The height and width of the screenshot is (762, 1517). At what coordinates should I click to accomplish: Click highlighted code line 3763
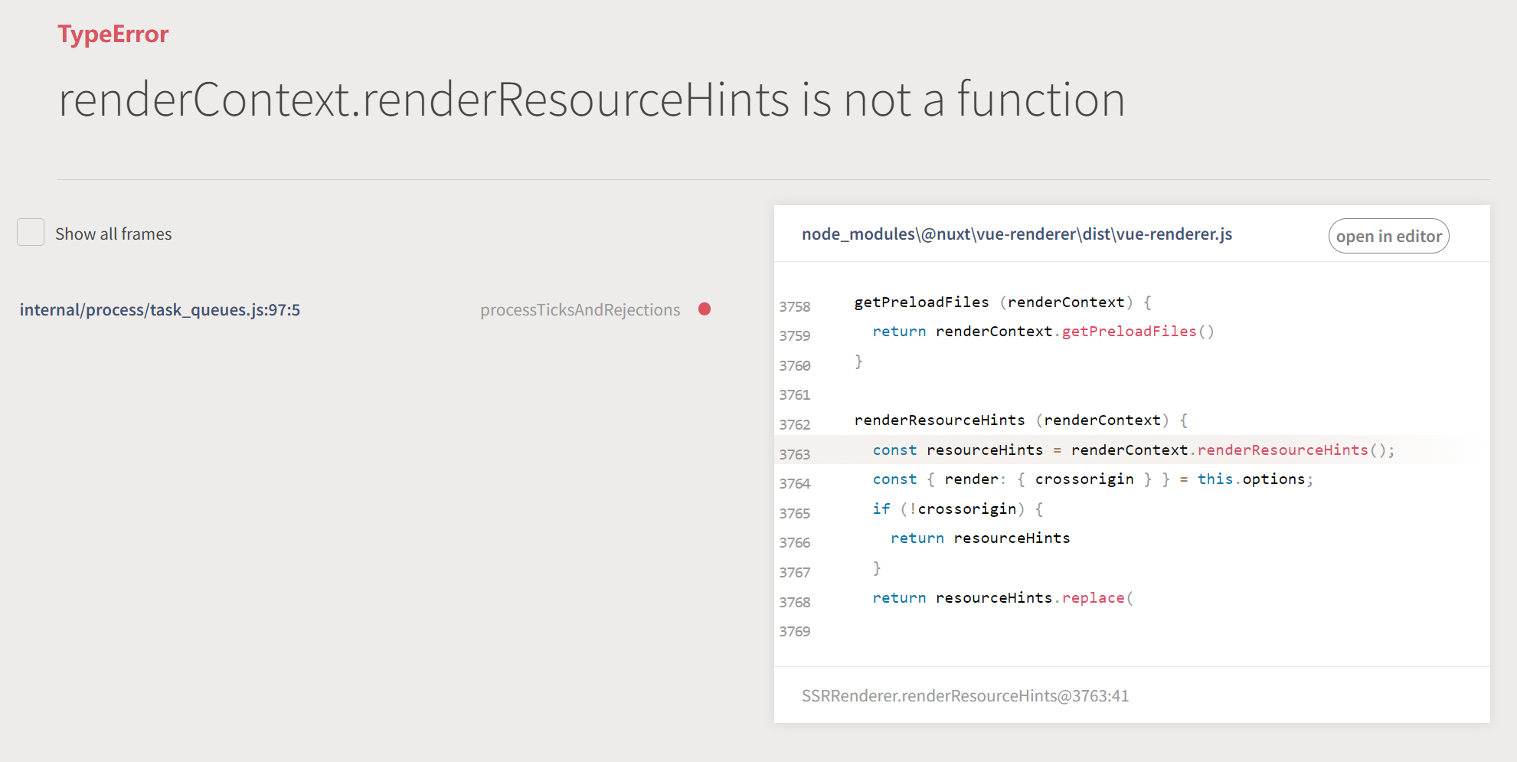[x=1132, y=450]
